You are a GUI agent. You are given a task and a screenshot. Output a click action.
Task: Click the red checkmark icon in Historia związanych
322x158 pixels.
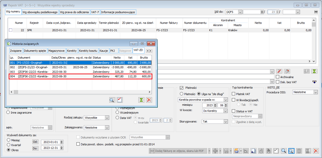tap(120, 100)
